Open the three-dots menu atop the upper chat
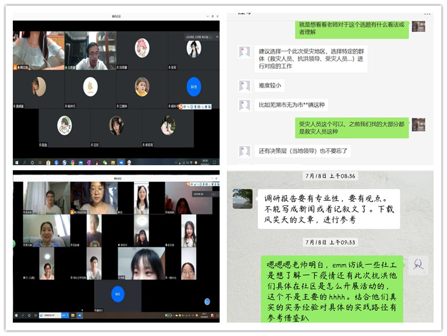This screenshot has height=336, width=447. tap(427, 12)
